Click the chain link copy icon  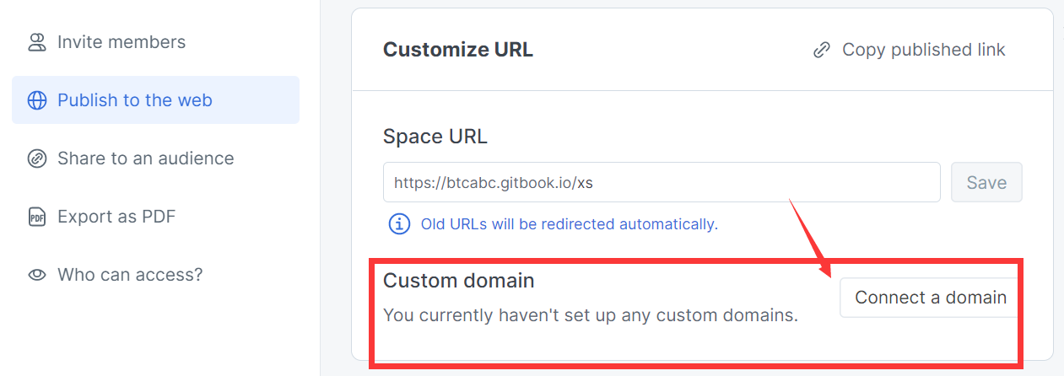click(x=821, y=51)
